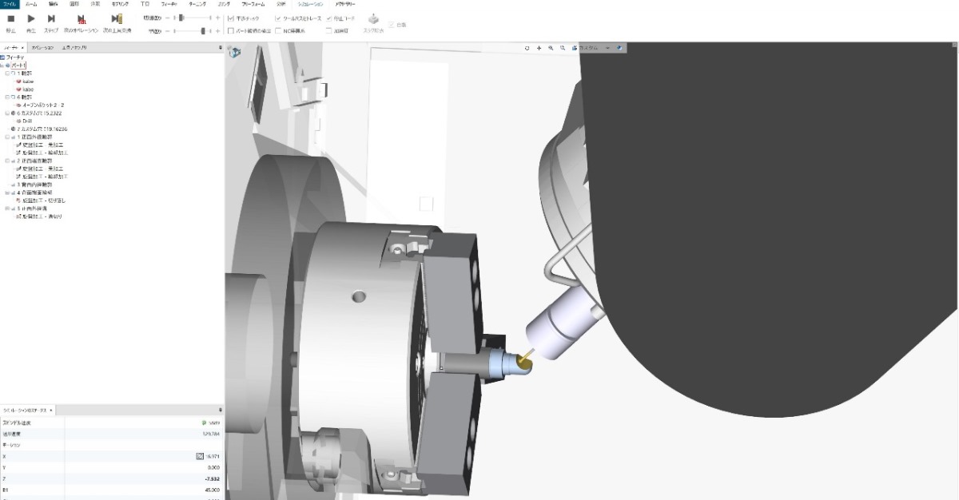The image size is (959, 500).
Task: Skip to next tool change icon
Action: coord(117,18)
